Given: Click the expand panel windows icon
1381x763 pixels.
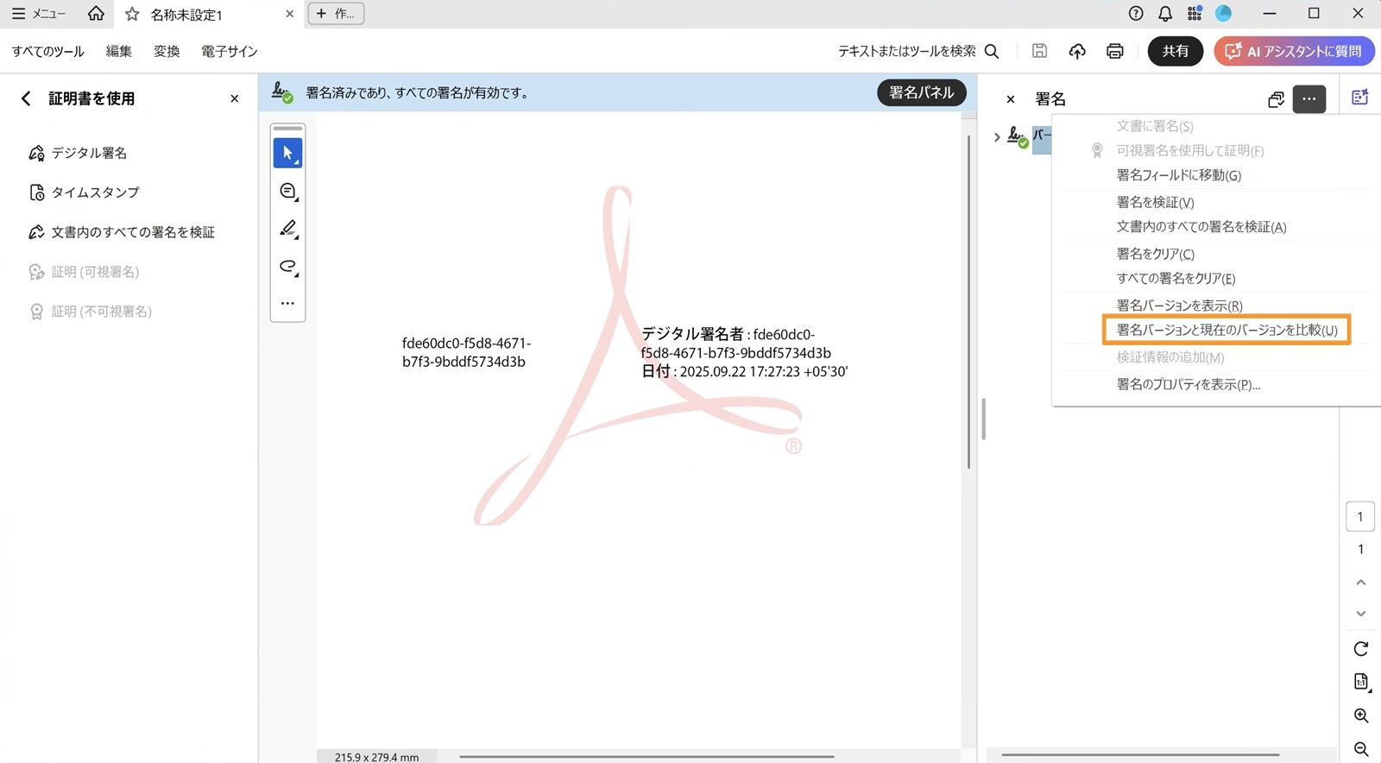Looking at the screenshot, I should [x=1276, y=99].
